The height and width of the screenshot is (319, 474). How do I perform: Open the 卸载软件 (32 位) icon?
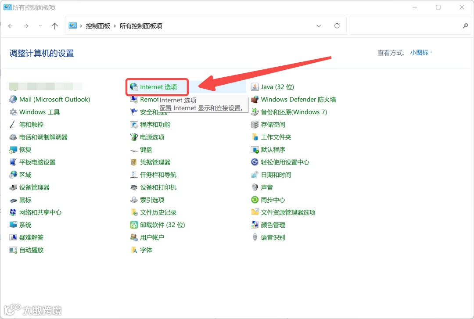[x=133, y=225]
